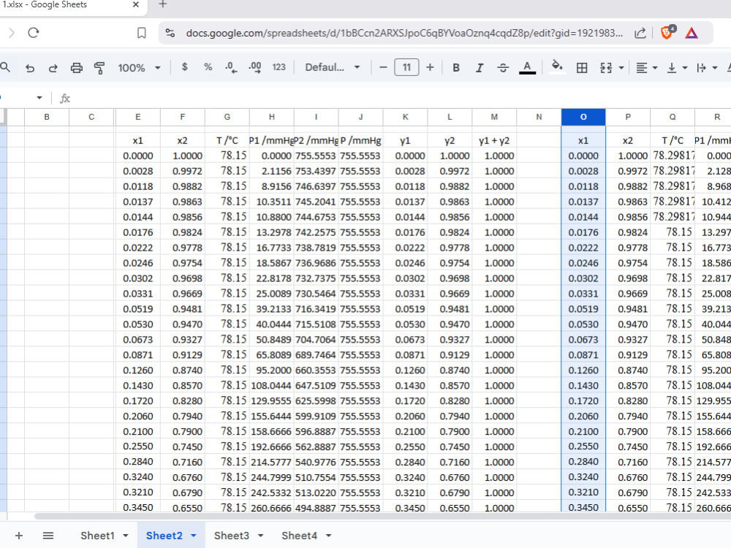Open Sheet3 tab options arrow

tap(261, 536)
